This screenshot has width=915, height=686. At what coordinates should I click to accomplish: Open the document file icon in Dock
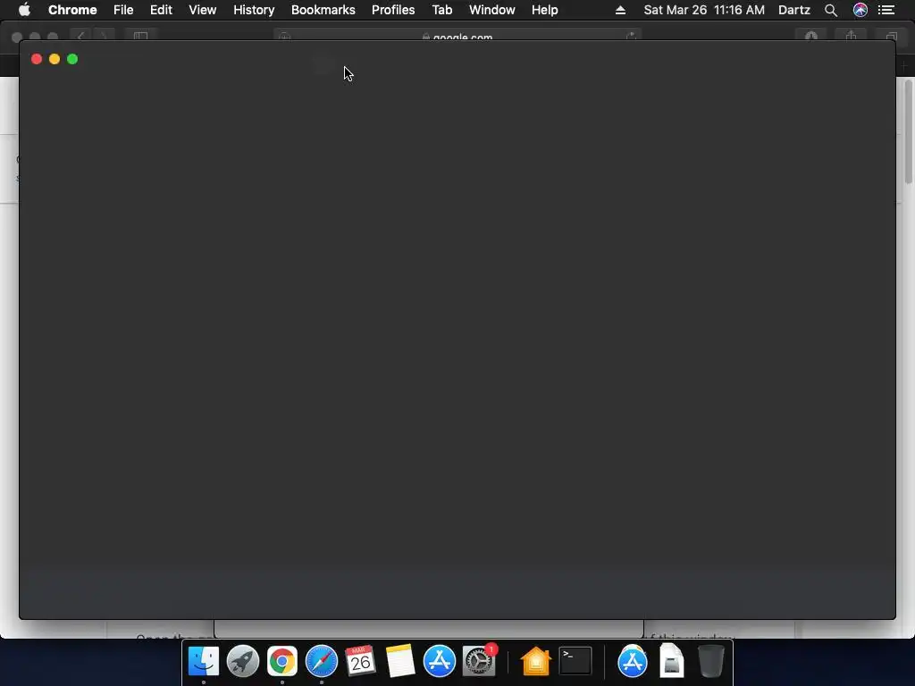(x=672, y=660)
